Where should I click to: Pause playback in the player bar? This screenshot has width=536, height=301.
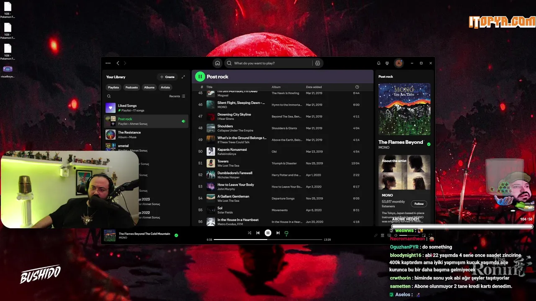pyautogui.click(x=268, y=233)
